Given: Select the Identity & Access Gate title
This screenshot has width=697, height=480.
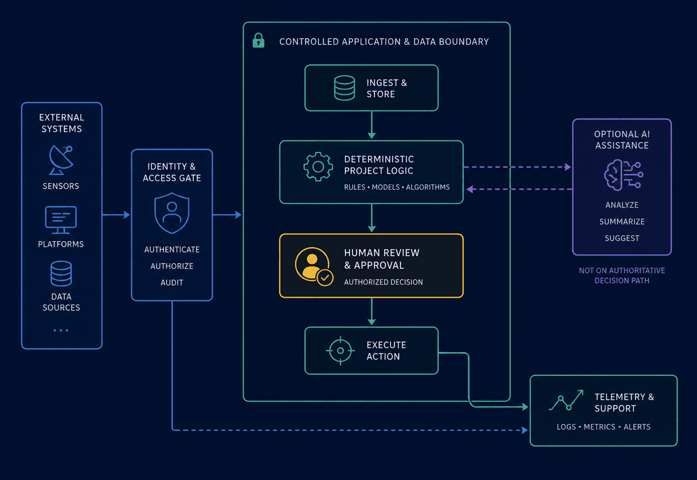Looking at the screenshot, I should click(x=172, y=172).
